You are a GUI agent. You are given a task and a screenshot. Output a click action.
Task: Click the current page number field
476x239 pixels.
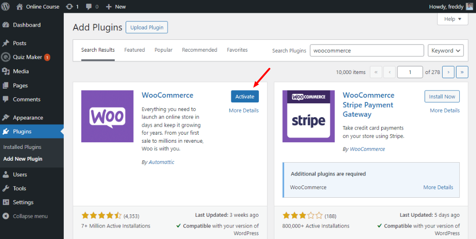click(x=410, y=72)
